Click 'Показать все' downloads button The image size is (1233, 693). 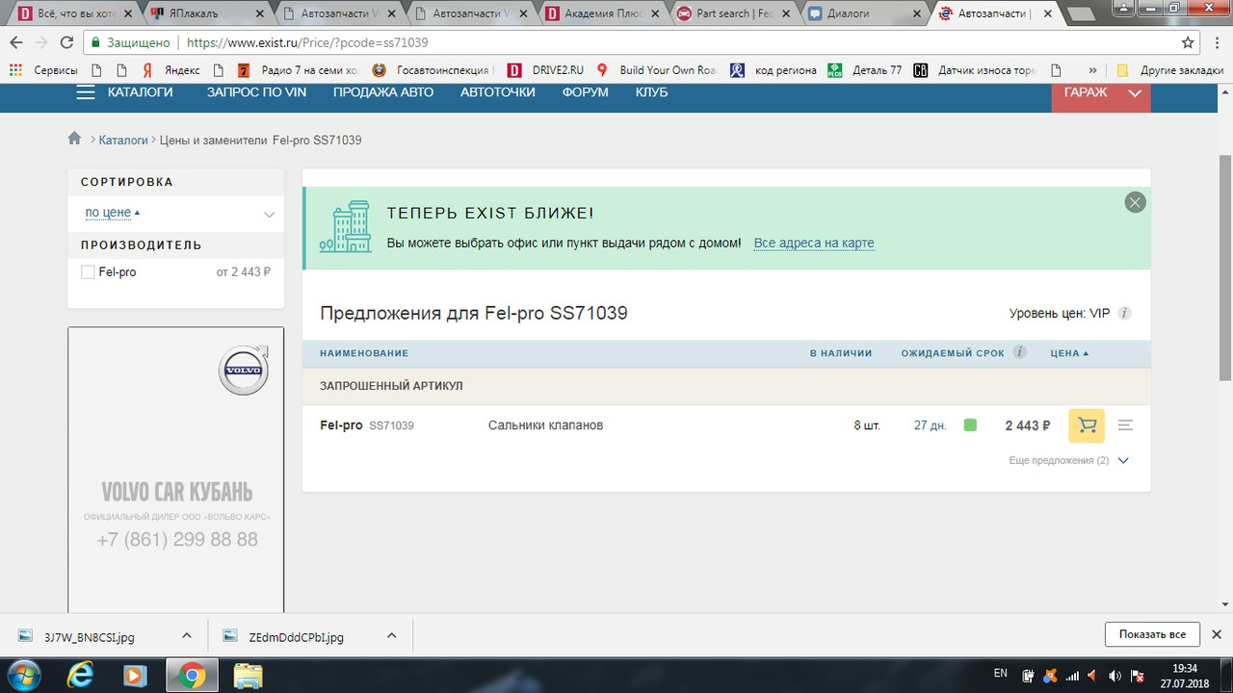[x=1152, y=634]
